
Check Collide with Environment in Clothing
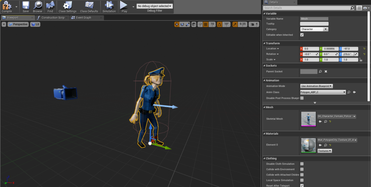click(x=302, y=169)
